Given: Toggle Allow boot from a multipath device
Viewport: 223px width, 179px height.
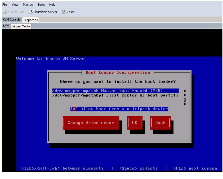Looking at the screenshot, I should (x=119, y=109).
